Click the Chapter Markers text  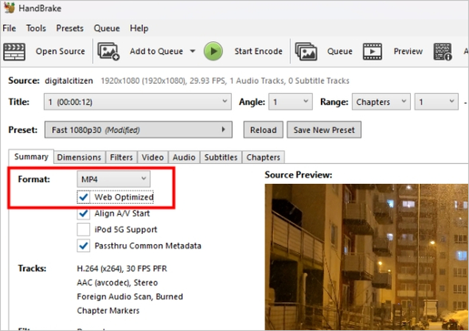108,310
